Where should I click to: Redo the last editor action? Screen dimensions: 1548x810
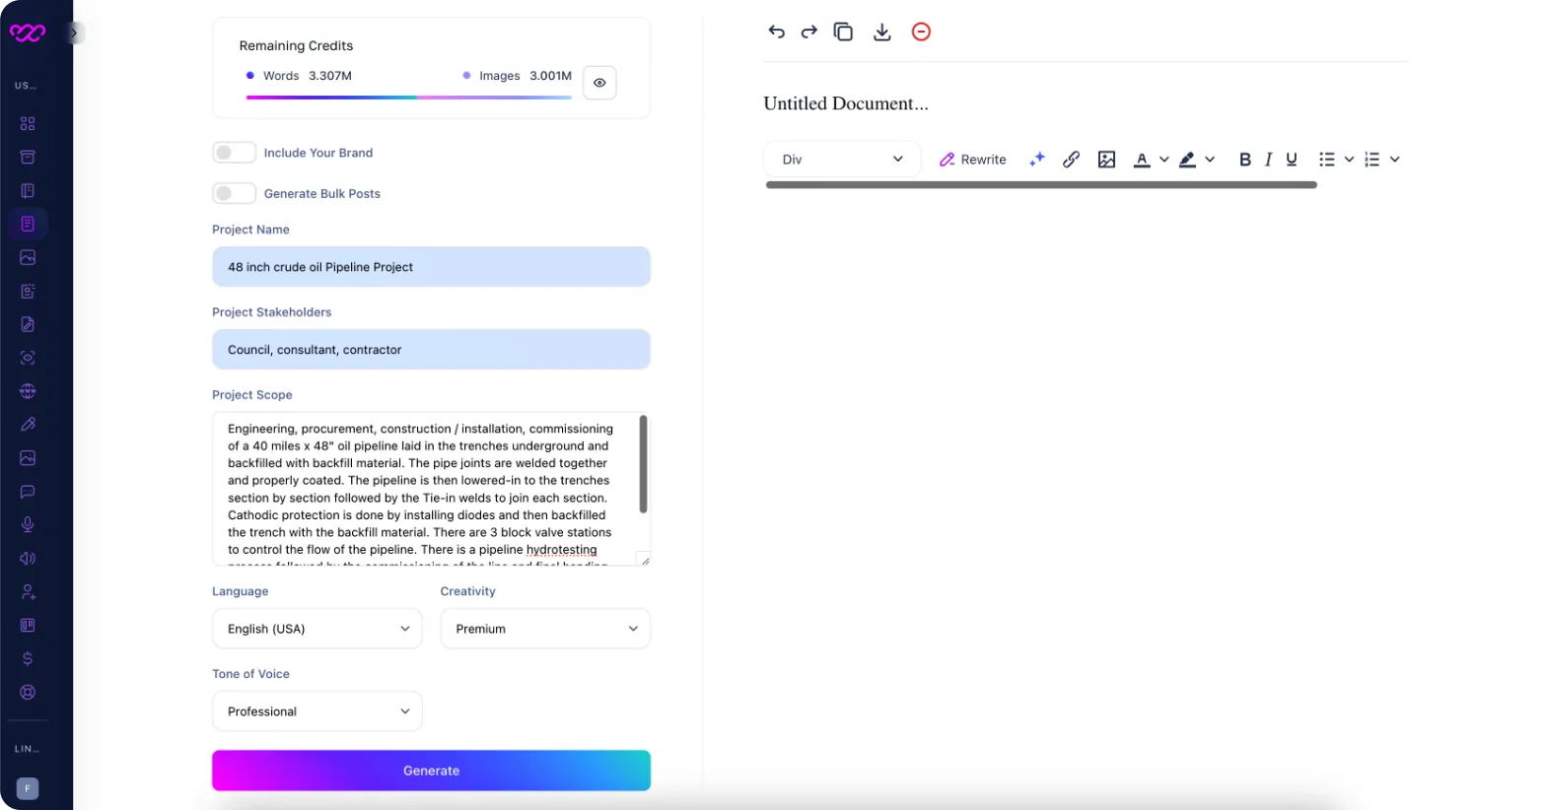(809, 32)
